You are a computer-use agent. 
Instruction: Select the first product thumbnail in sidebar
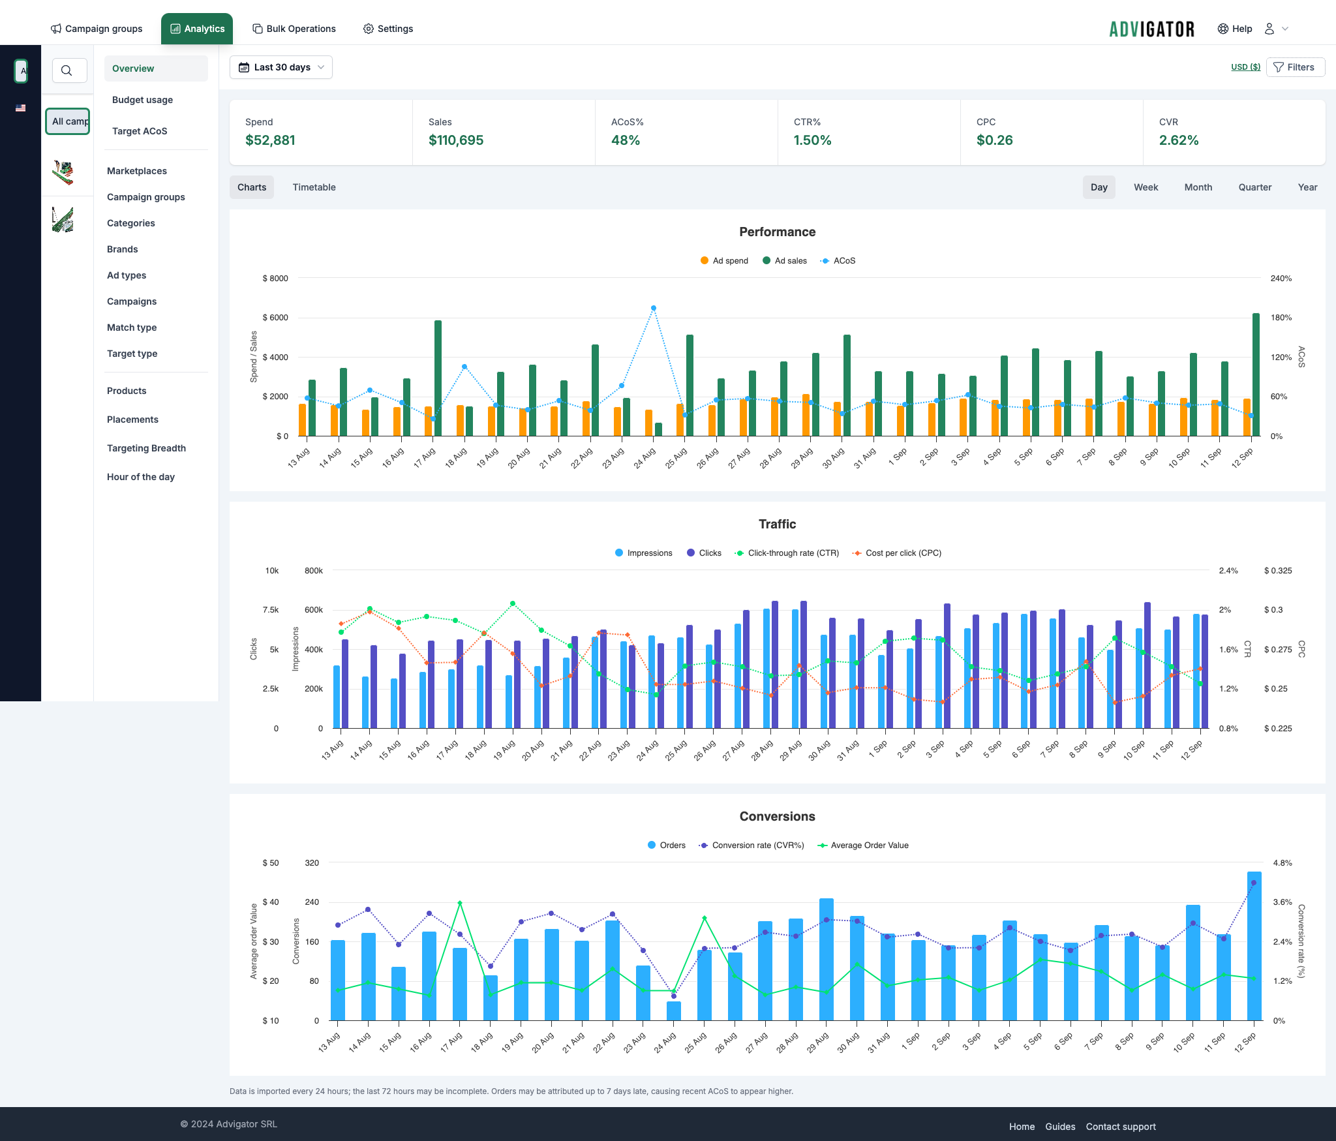point(63,173)
